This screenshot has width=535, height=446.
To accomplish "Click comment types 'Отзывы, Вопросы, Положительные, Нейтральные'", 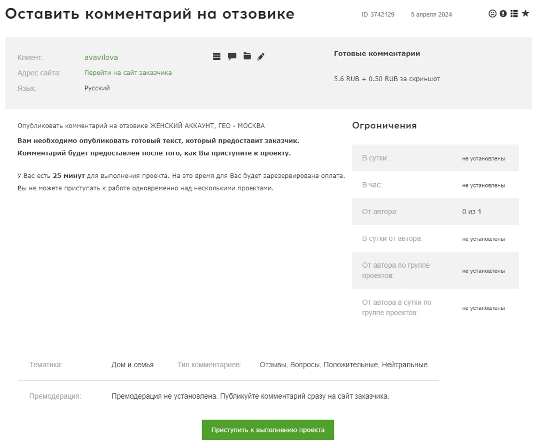I will (343, 365).
